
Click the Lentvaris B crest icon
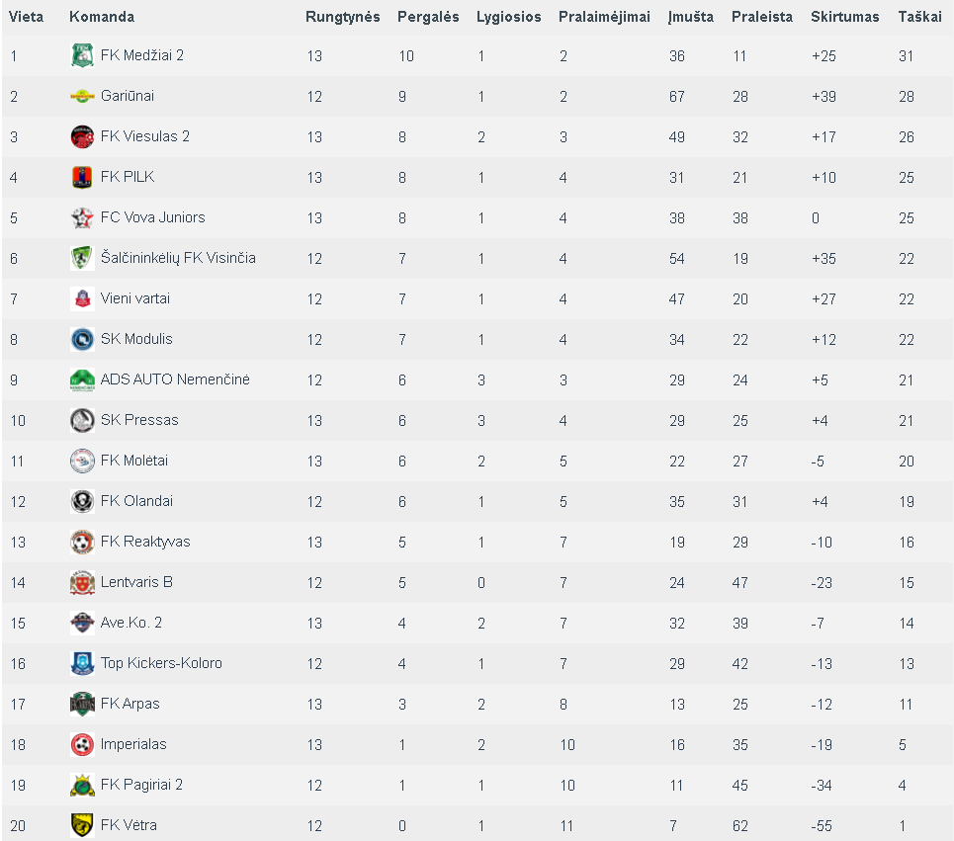82,582
